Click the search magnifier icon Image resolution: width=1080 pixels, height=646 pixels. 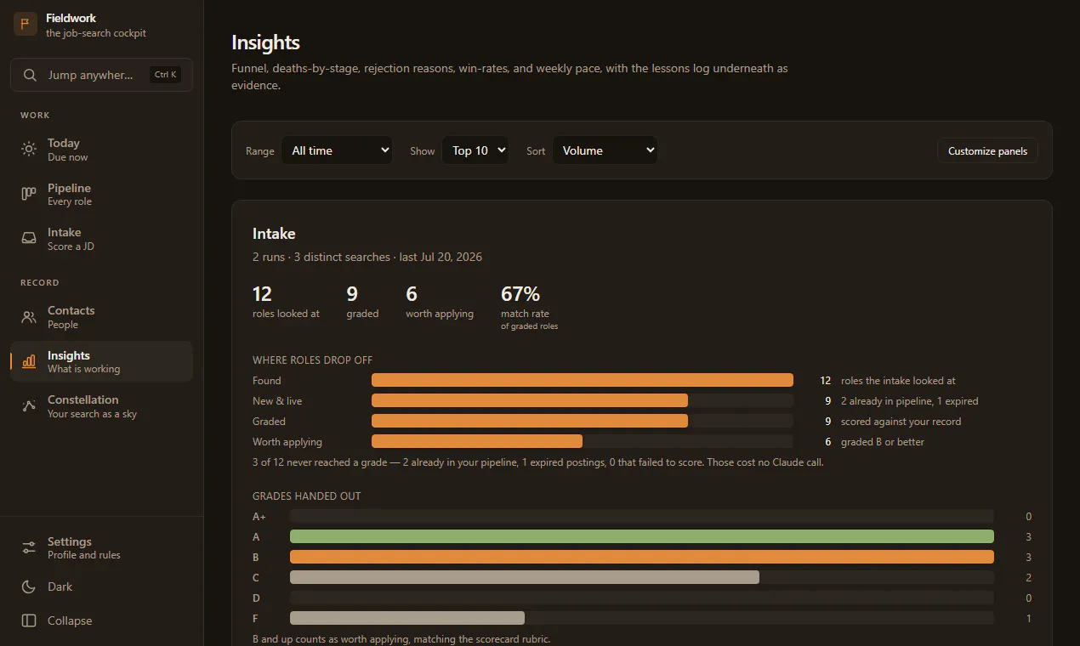(30, 75)
